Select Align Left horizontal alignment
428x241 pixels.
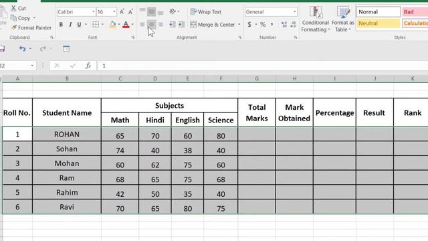pyautogui.click(x=142, y=25)
